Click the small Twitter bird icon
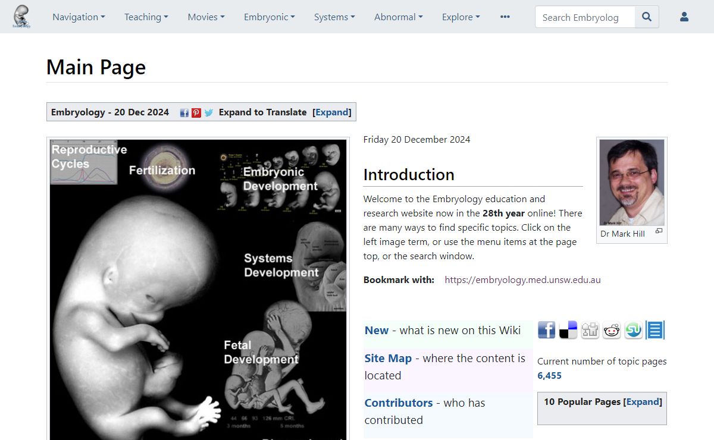The width and height of the screenshot is (714, 440). click(x=209, y=112)
